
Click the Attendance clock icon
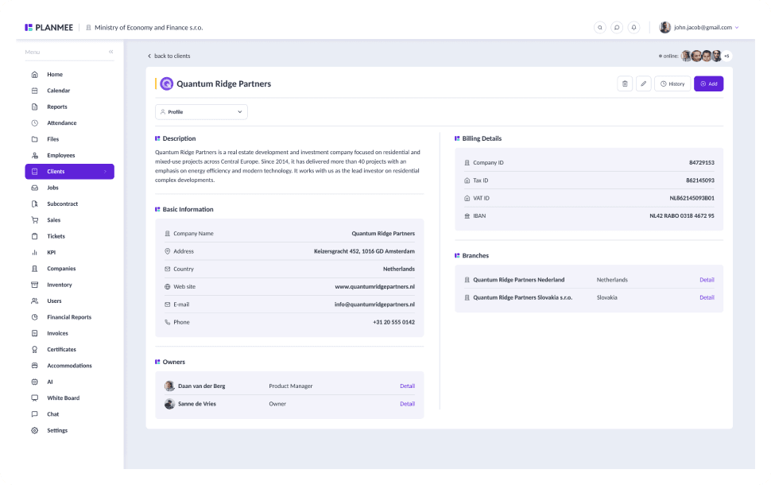tap(34, 123)
